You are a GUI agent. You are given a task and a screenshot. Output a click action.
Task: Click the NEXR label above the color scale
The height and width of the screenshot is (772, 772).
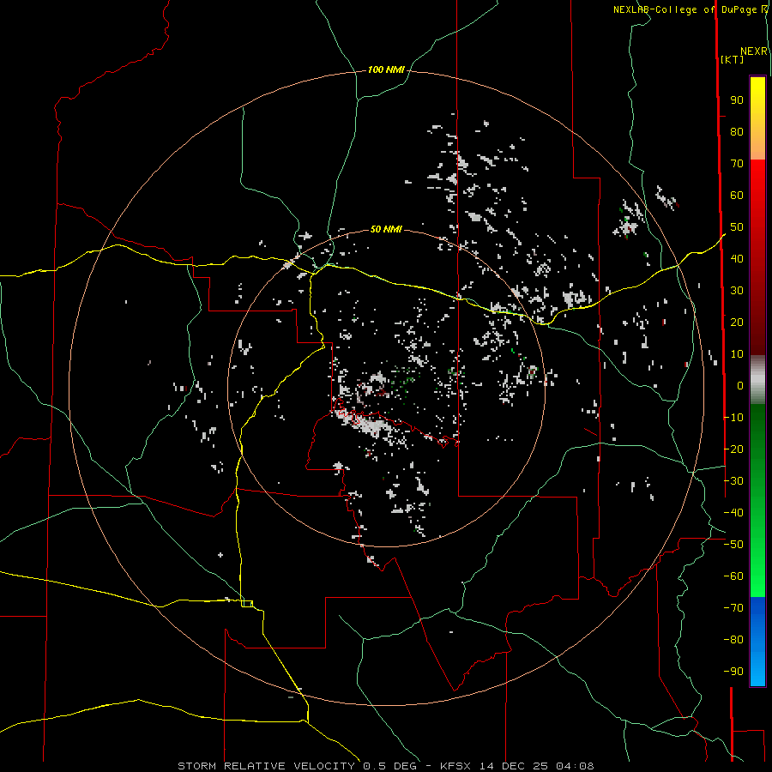[x=754, y=51]
